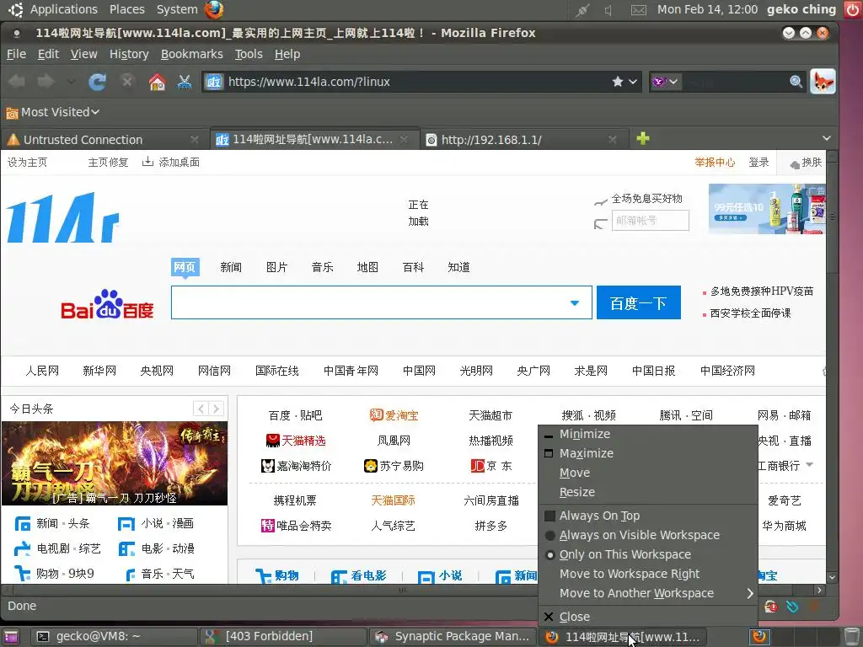This screenshot has height=647, width=863.
Task: Open the JD 京东 shopping link
Action: (491, 466)
